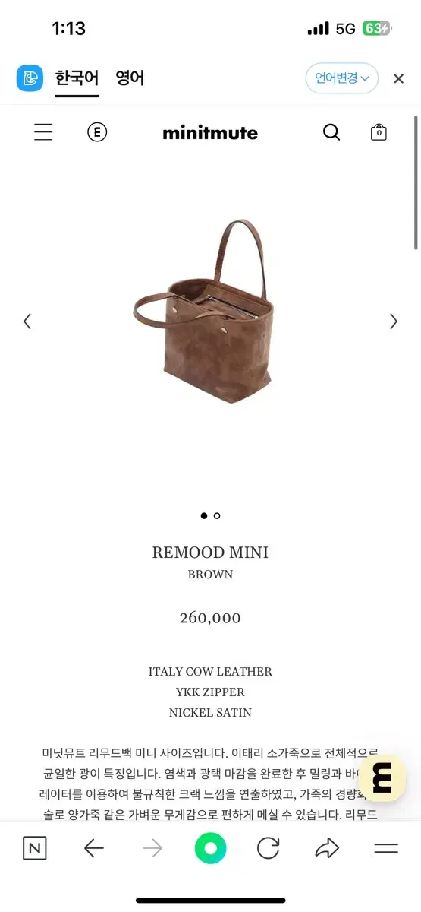Show previous product image chevron

[27, 321]
